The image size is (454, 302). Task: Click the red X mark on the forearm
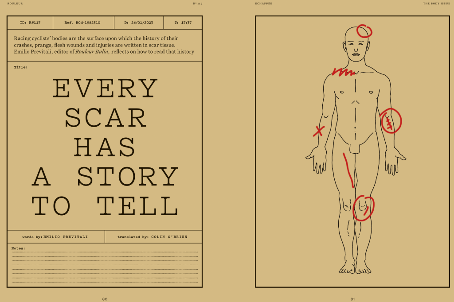[318, 131]
